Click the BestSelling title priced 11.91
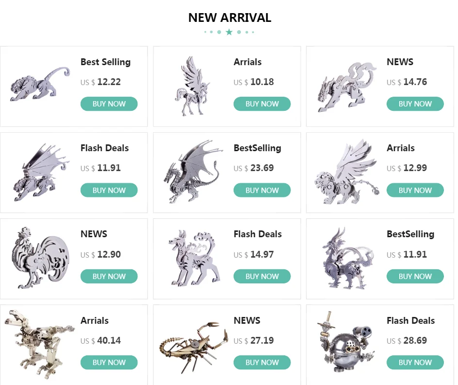The height and width of the screenshot is (385, 458). tap(410, 234)
